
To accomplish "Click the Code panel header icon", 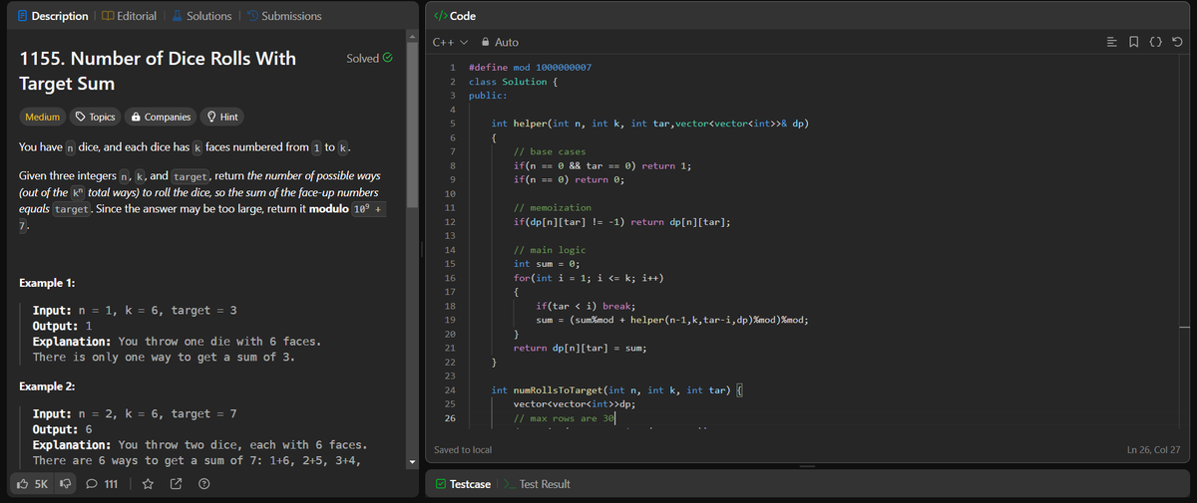I will click(439, 16).
